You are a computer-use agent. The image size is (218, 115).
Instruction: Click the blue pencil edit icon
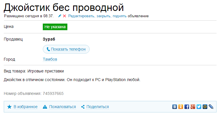[x=60, y=16]
